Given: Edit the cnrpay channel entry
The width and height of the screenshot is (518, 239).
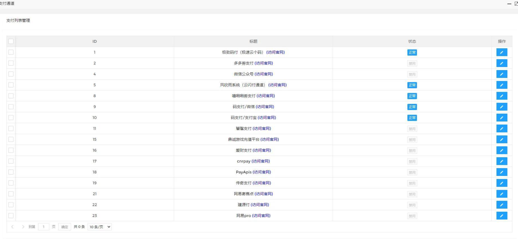Looking at the screenshot, I should coord(501,161).
